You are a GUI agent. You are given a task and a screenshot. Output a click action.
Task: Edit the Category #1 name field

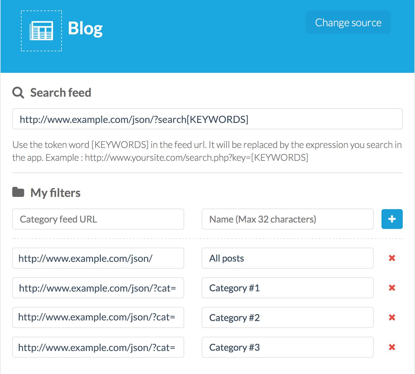click(287, 288)
